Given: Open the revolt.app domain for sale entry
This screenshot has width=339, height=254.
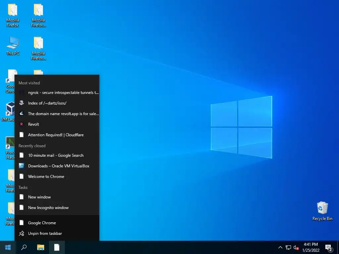Looking at the screenshot, I should click(x=57, y=114).
